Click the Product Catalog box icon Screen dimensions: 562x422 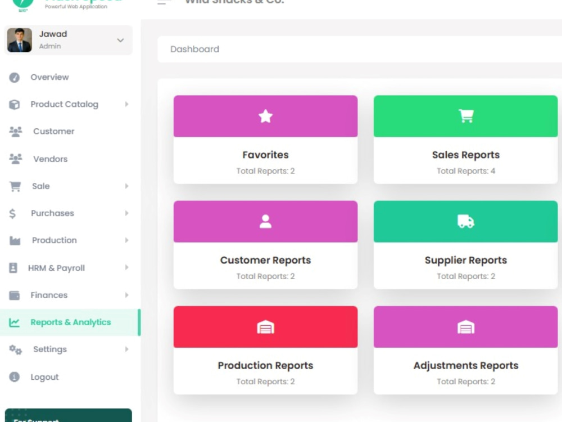15,105
